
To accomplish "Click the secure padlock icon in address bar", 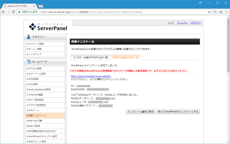I will [x=20, y=12].
